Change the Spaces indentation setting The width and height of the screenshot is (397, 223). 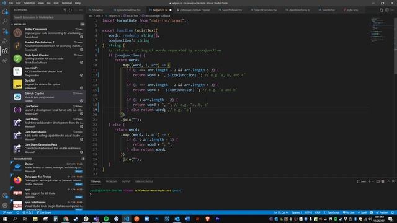pos(297,212)
